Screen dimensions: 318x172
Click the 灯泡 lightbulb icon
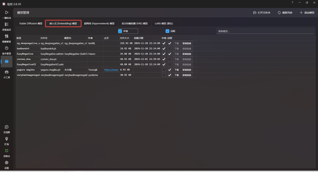coord(6,139)
